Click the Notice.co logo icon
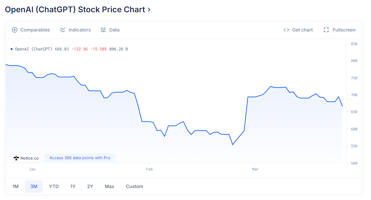 (16, 158)
